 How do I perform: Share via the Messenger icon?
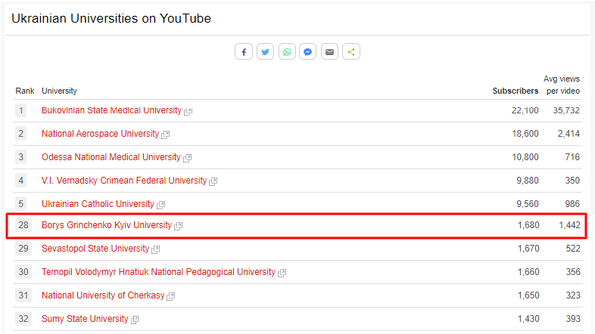coord(308,52)
